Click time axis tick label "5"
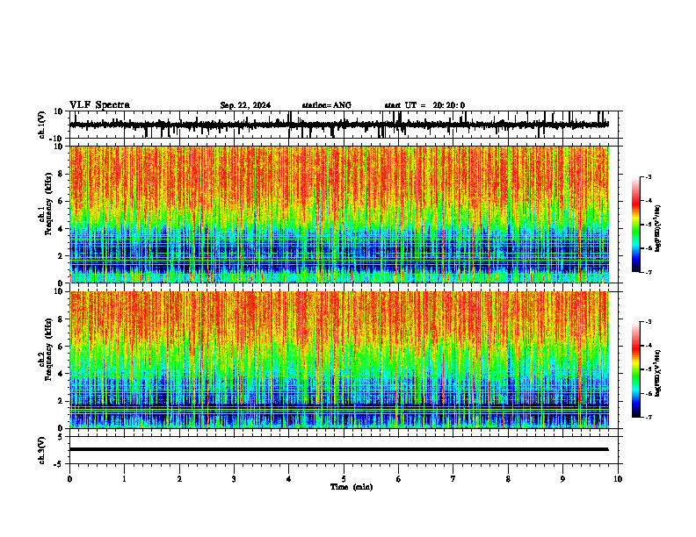696x537 pixels. click(x=344, y=479)
